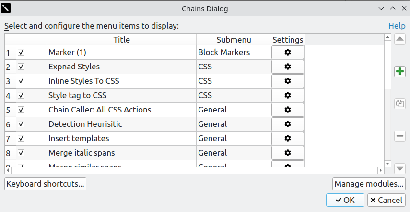Open settings gear for Detection Heurisitic row

288,124
